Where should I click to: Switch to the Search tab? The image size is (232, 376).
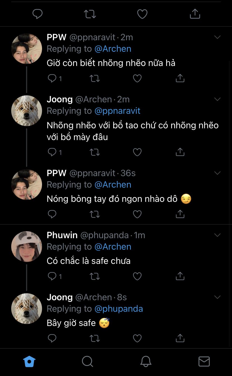click(x=87, y=361)
